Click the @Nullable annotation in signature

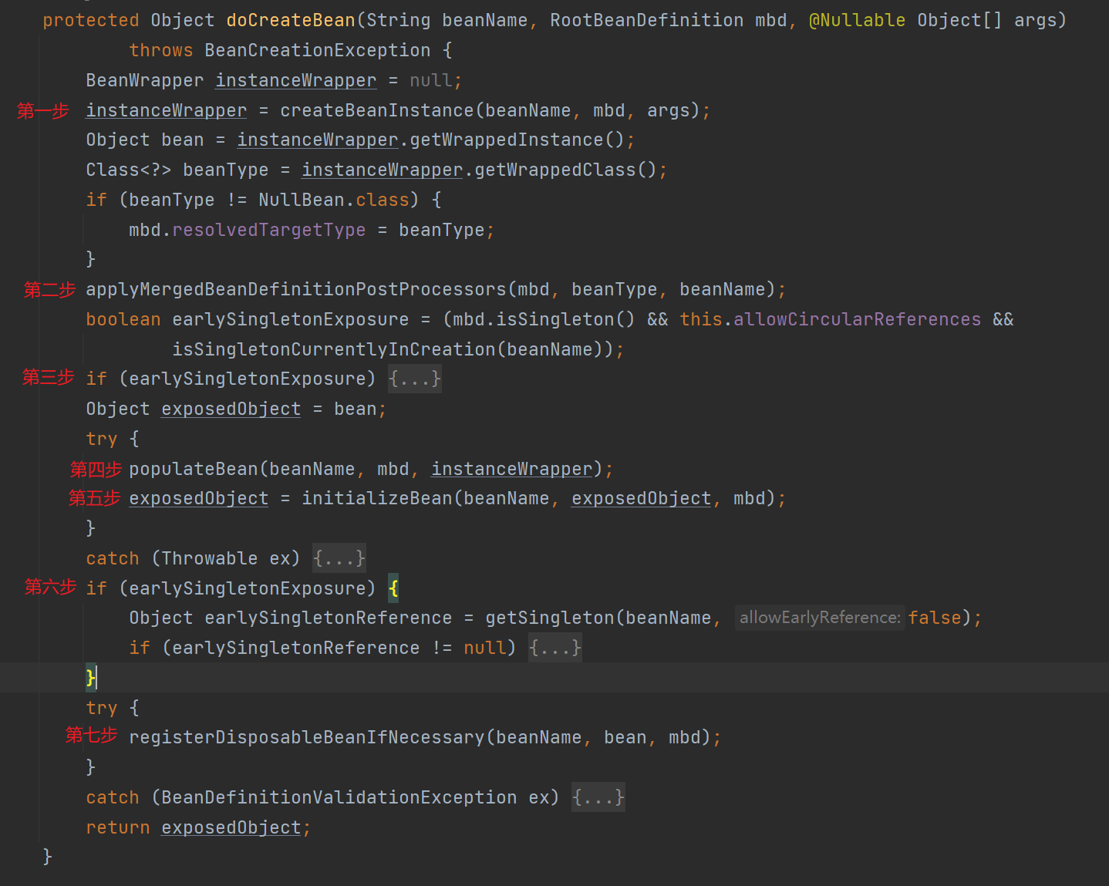(857, 21)
